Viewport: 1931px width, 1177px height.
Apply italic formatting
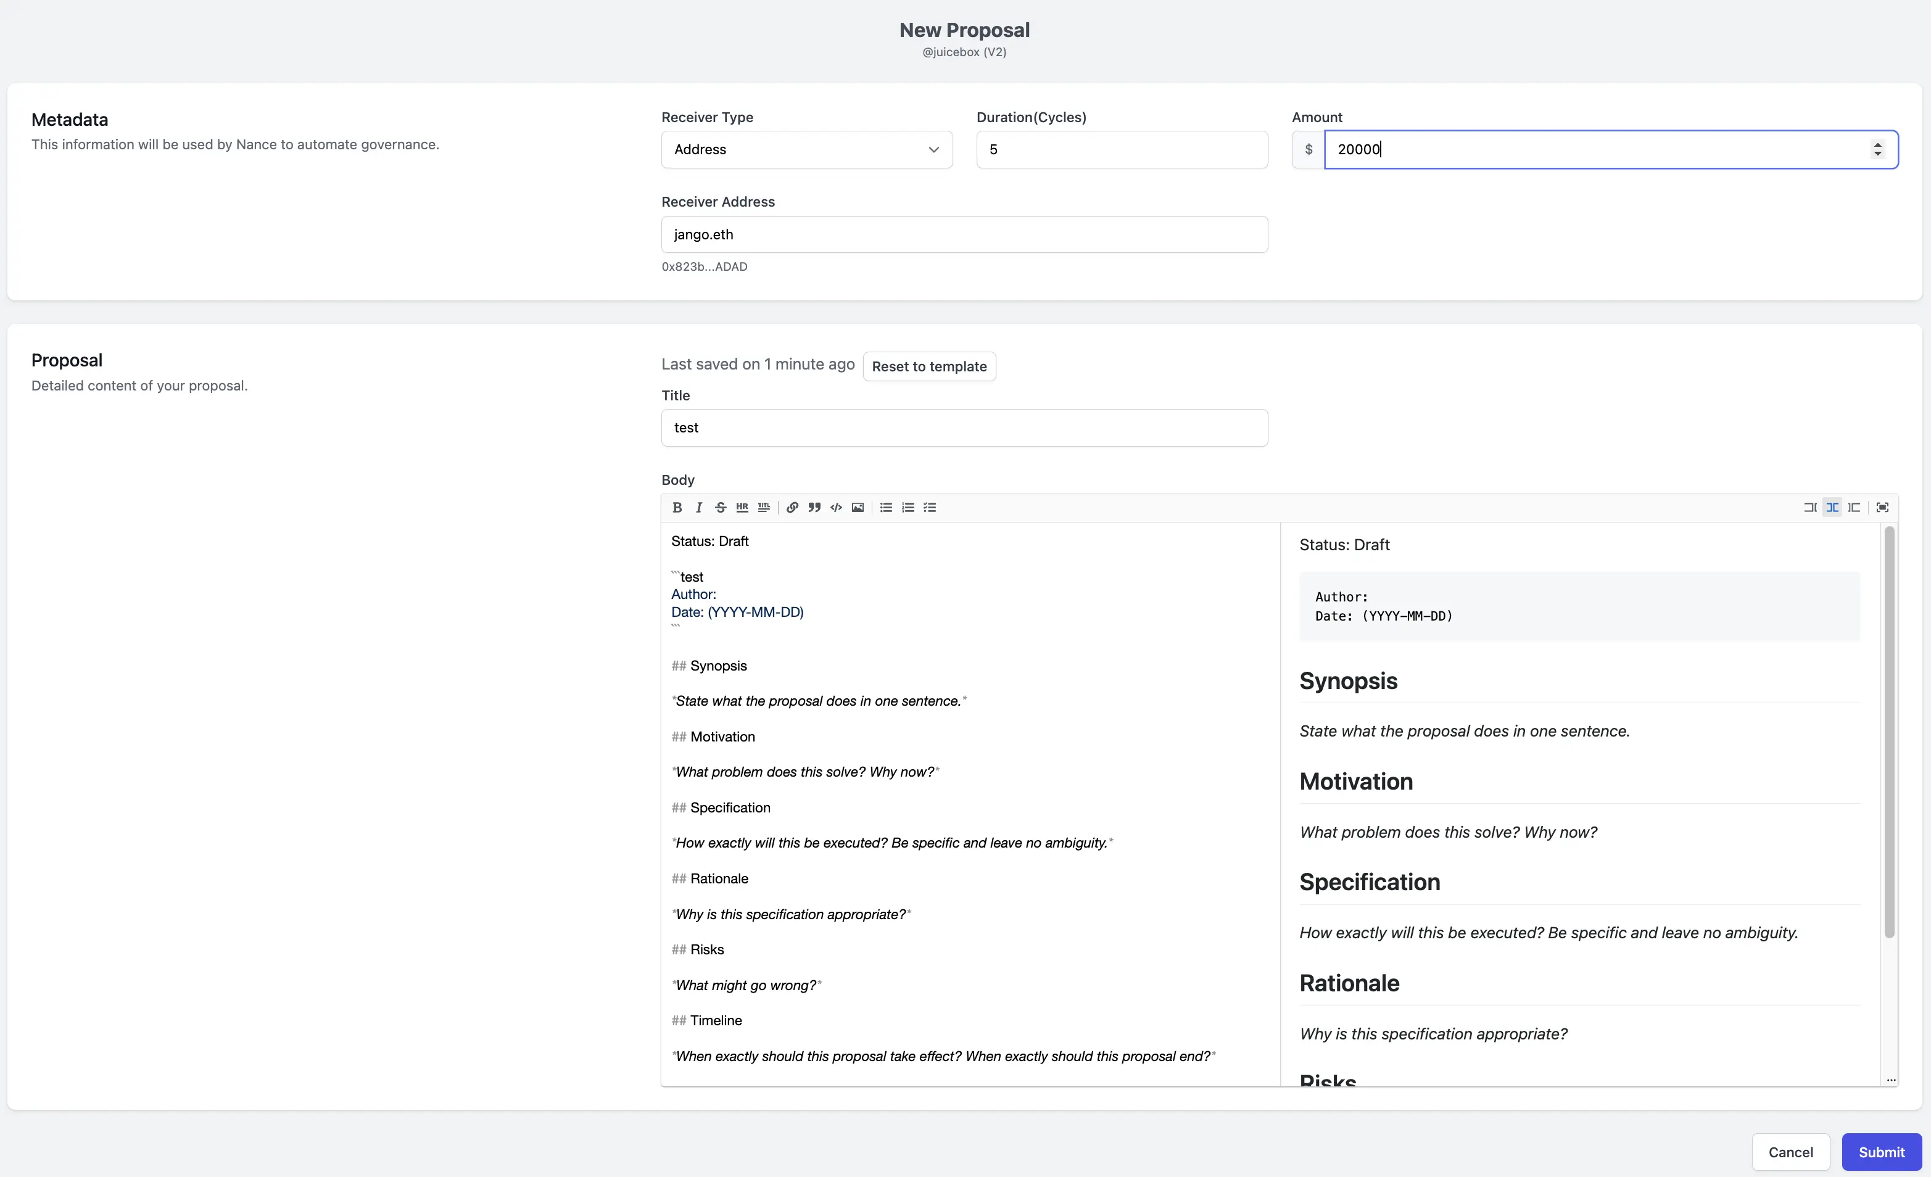pyautogui.click(x=699, y=508)
